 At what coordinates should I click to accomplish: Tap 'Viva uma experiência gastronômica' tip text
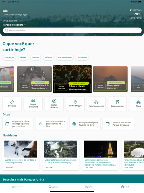[x=55, y=124]
